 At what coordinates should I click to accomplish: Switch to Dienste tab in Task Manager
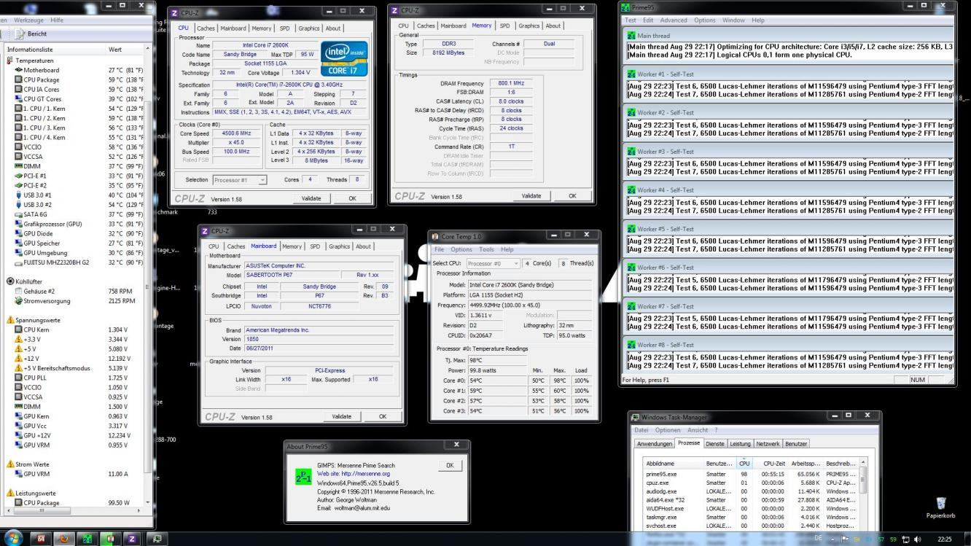click(715, 443)
